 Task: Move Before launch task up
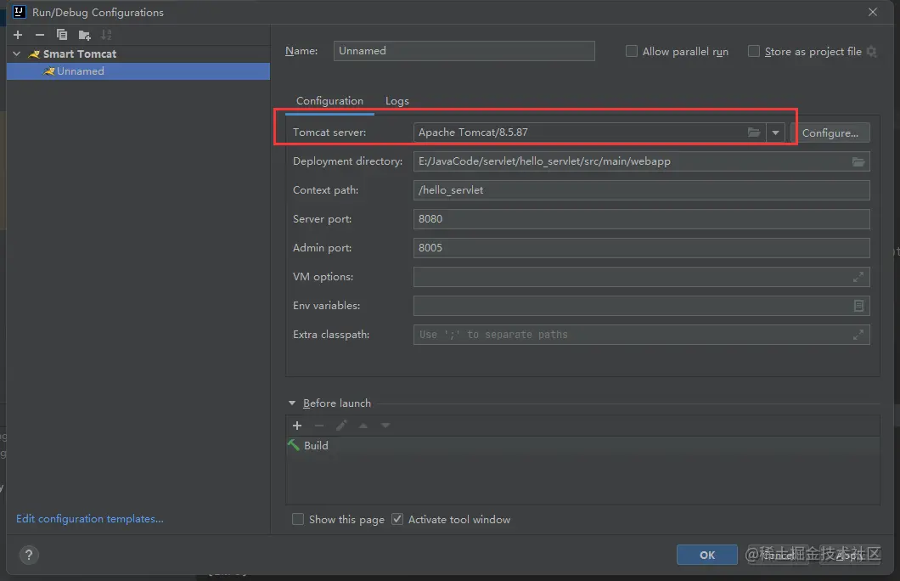363,426
